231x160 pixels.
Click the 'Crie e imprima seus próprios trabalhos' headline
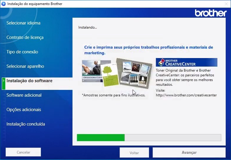click(148, 50)
